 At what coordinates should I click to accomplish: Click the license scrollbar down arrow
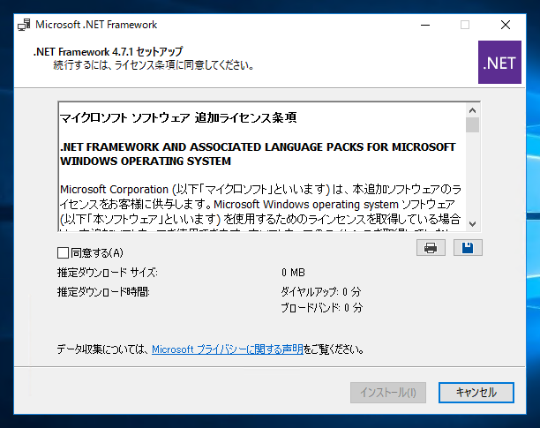point(473,224)
